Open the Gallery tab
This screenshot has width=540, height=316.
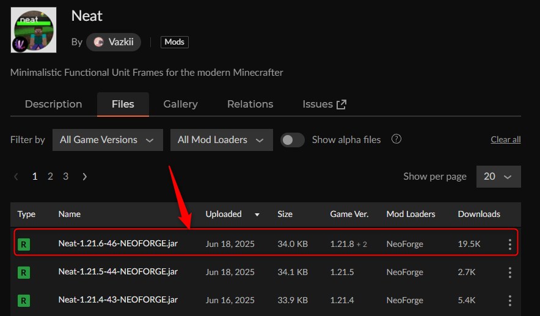pyautogui.click(x=180, y=105)
